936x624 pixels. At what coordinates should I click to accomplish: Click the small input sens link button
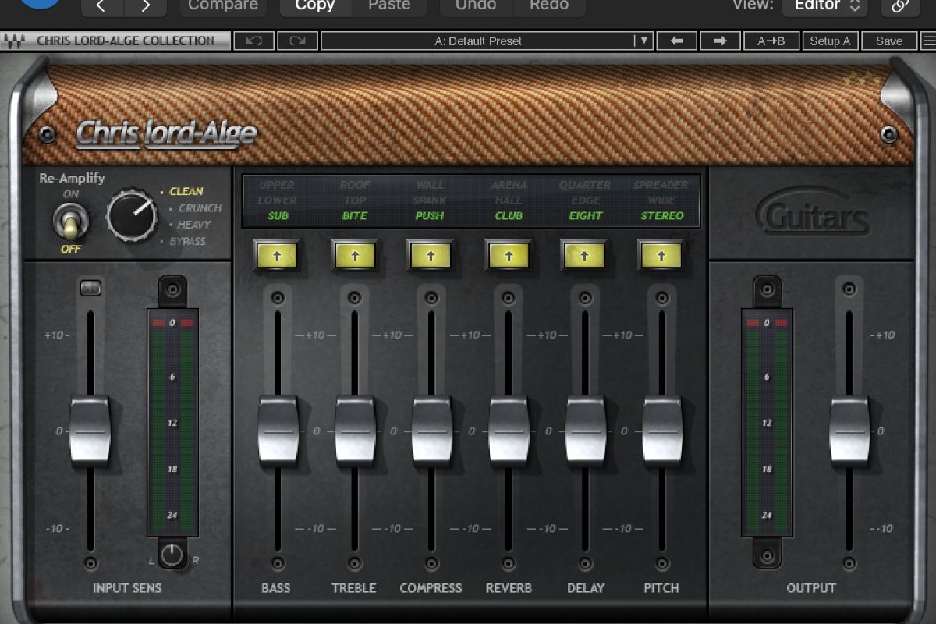(x=90, y=288)
